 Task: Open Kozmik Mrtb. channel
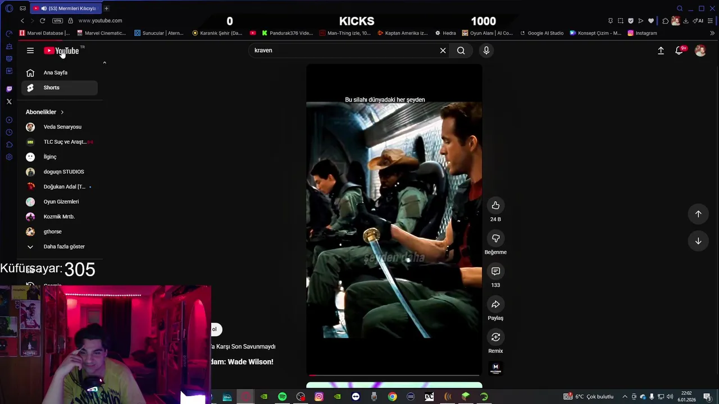click(x=60, y=217)
